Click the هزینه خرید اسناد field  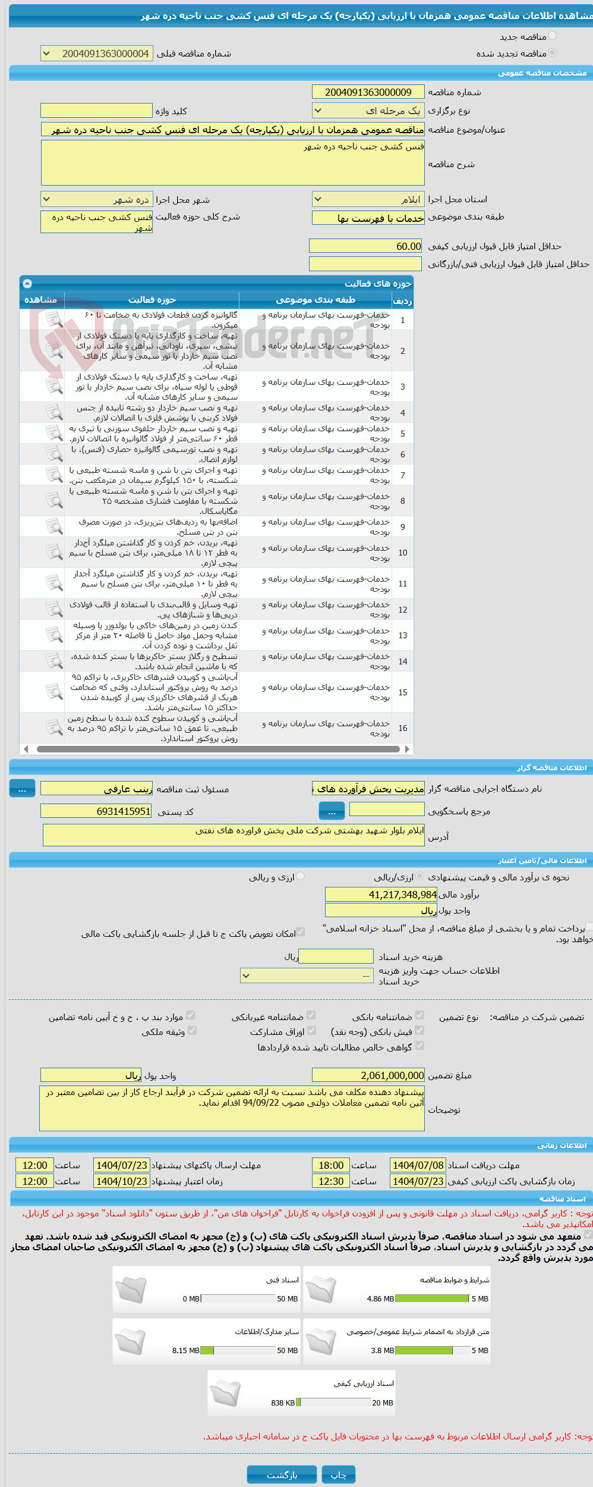[x=336, y=956]
